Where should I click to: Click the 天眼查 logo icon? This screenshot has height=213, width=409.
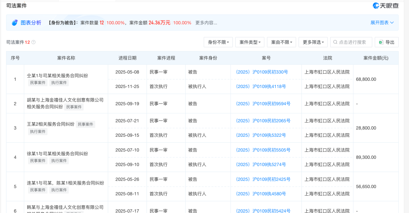click(x=376, y=6)
